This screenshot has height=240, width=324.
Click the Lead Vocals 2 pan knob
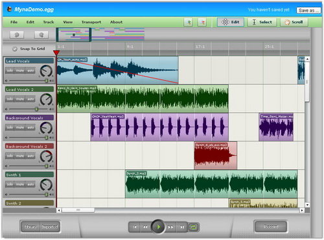[x=46, y=99]
